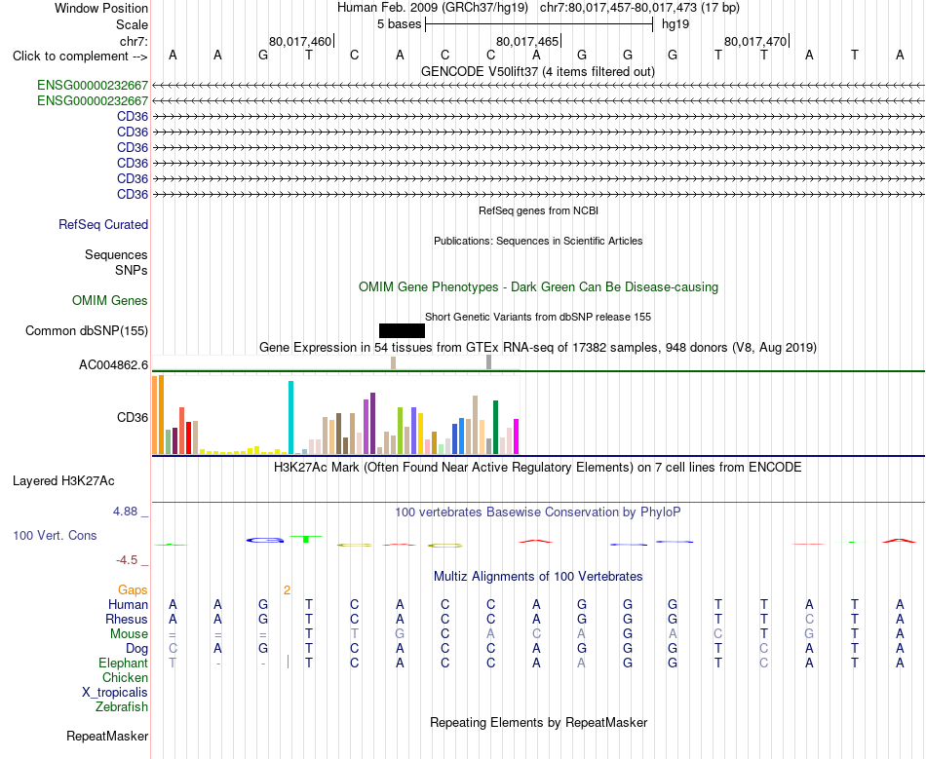This screenshot has width=926, height=759.
Task: Click the black Common dbSNP variant item
Action: click(x=402, y=330)
